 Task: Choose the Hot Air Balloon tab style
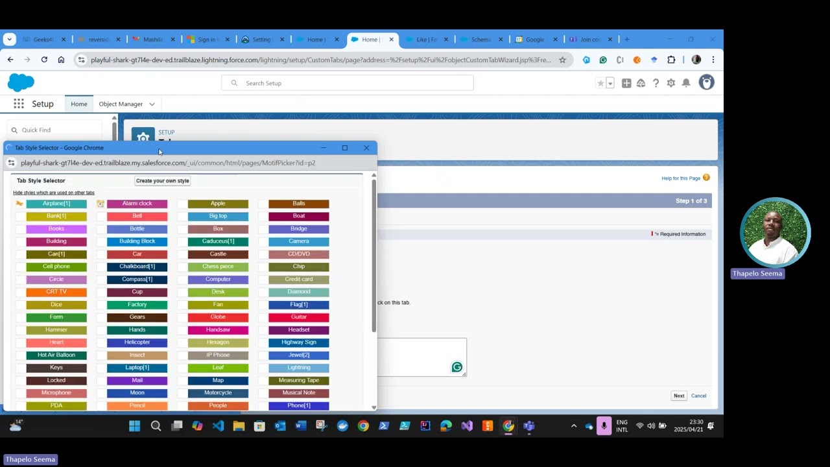[x=56, y=355]
